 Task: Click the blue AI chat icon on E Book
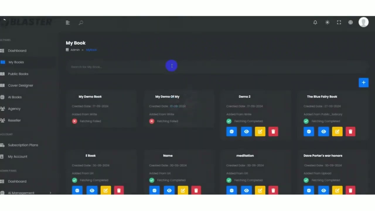[77, 190]
